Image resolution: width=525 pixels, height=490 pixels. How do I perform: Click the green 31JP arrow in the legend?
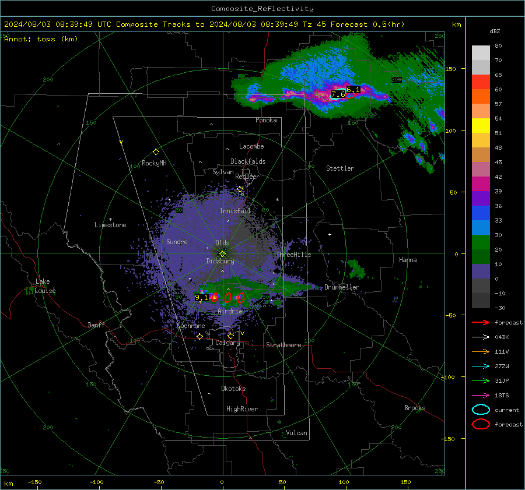click(x=481, y=380)
